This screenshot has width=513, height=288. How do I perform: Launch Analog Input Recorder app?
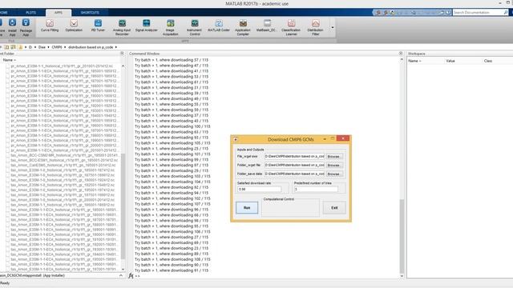click(122, 27)
